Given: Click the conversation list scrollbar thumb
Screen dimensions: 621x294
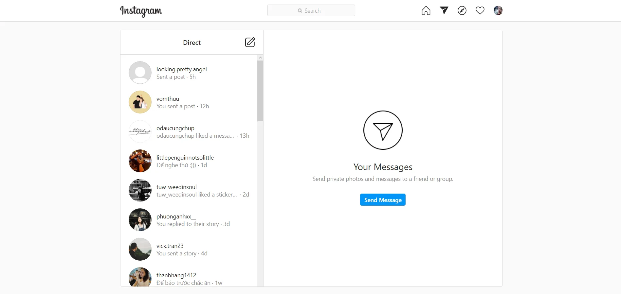Looking at the screenshot, I should pos(260,91).
